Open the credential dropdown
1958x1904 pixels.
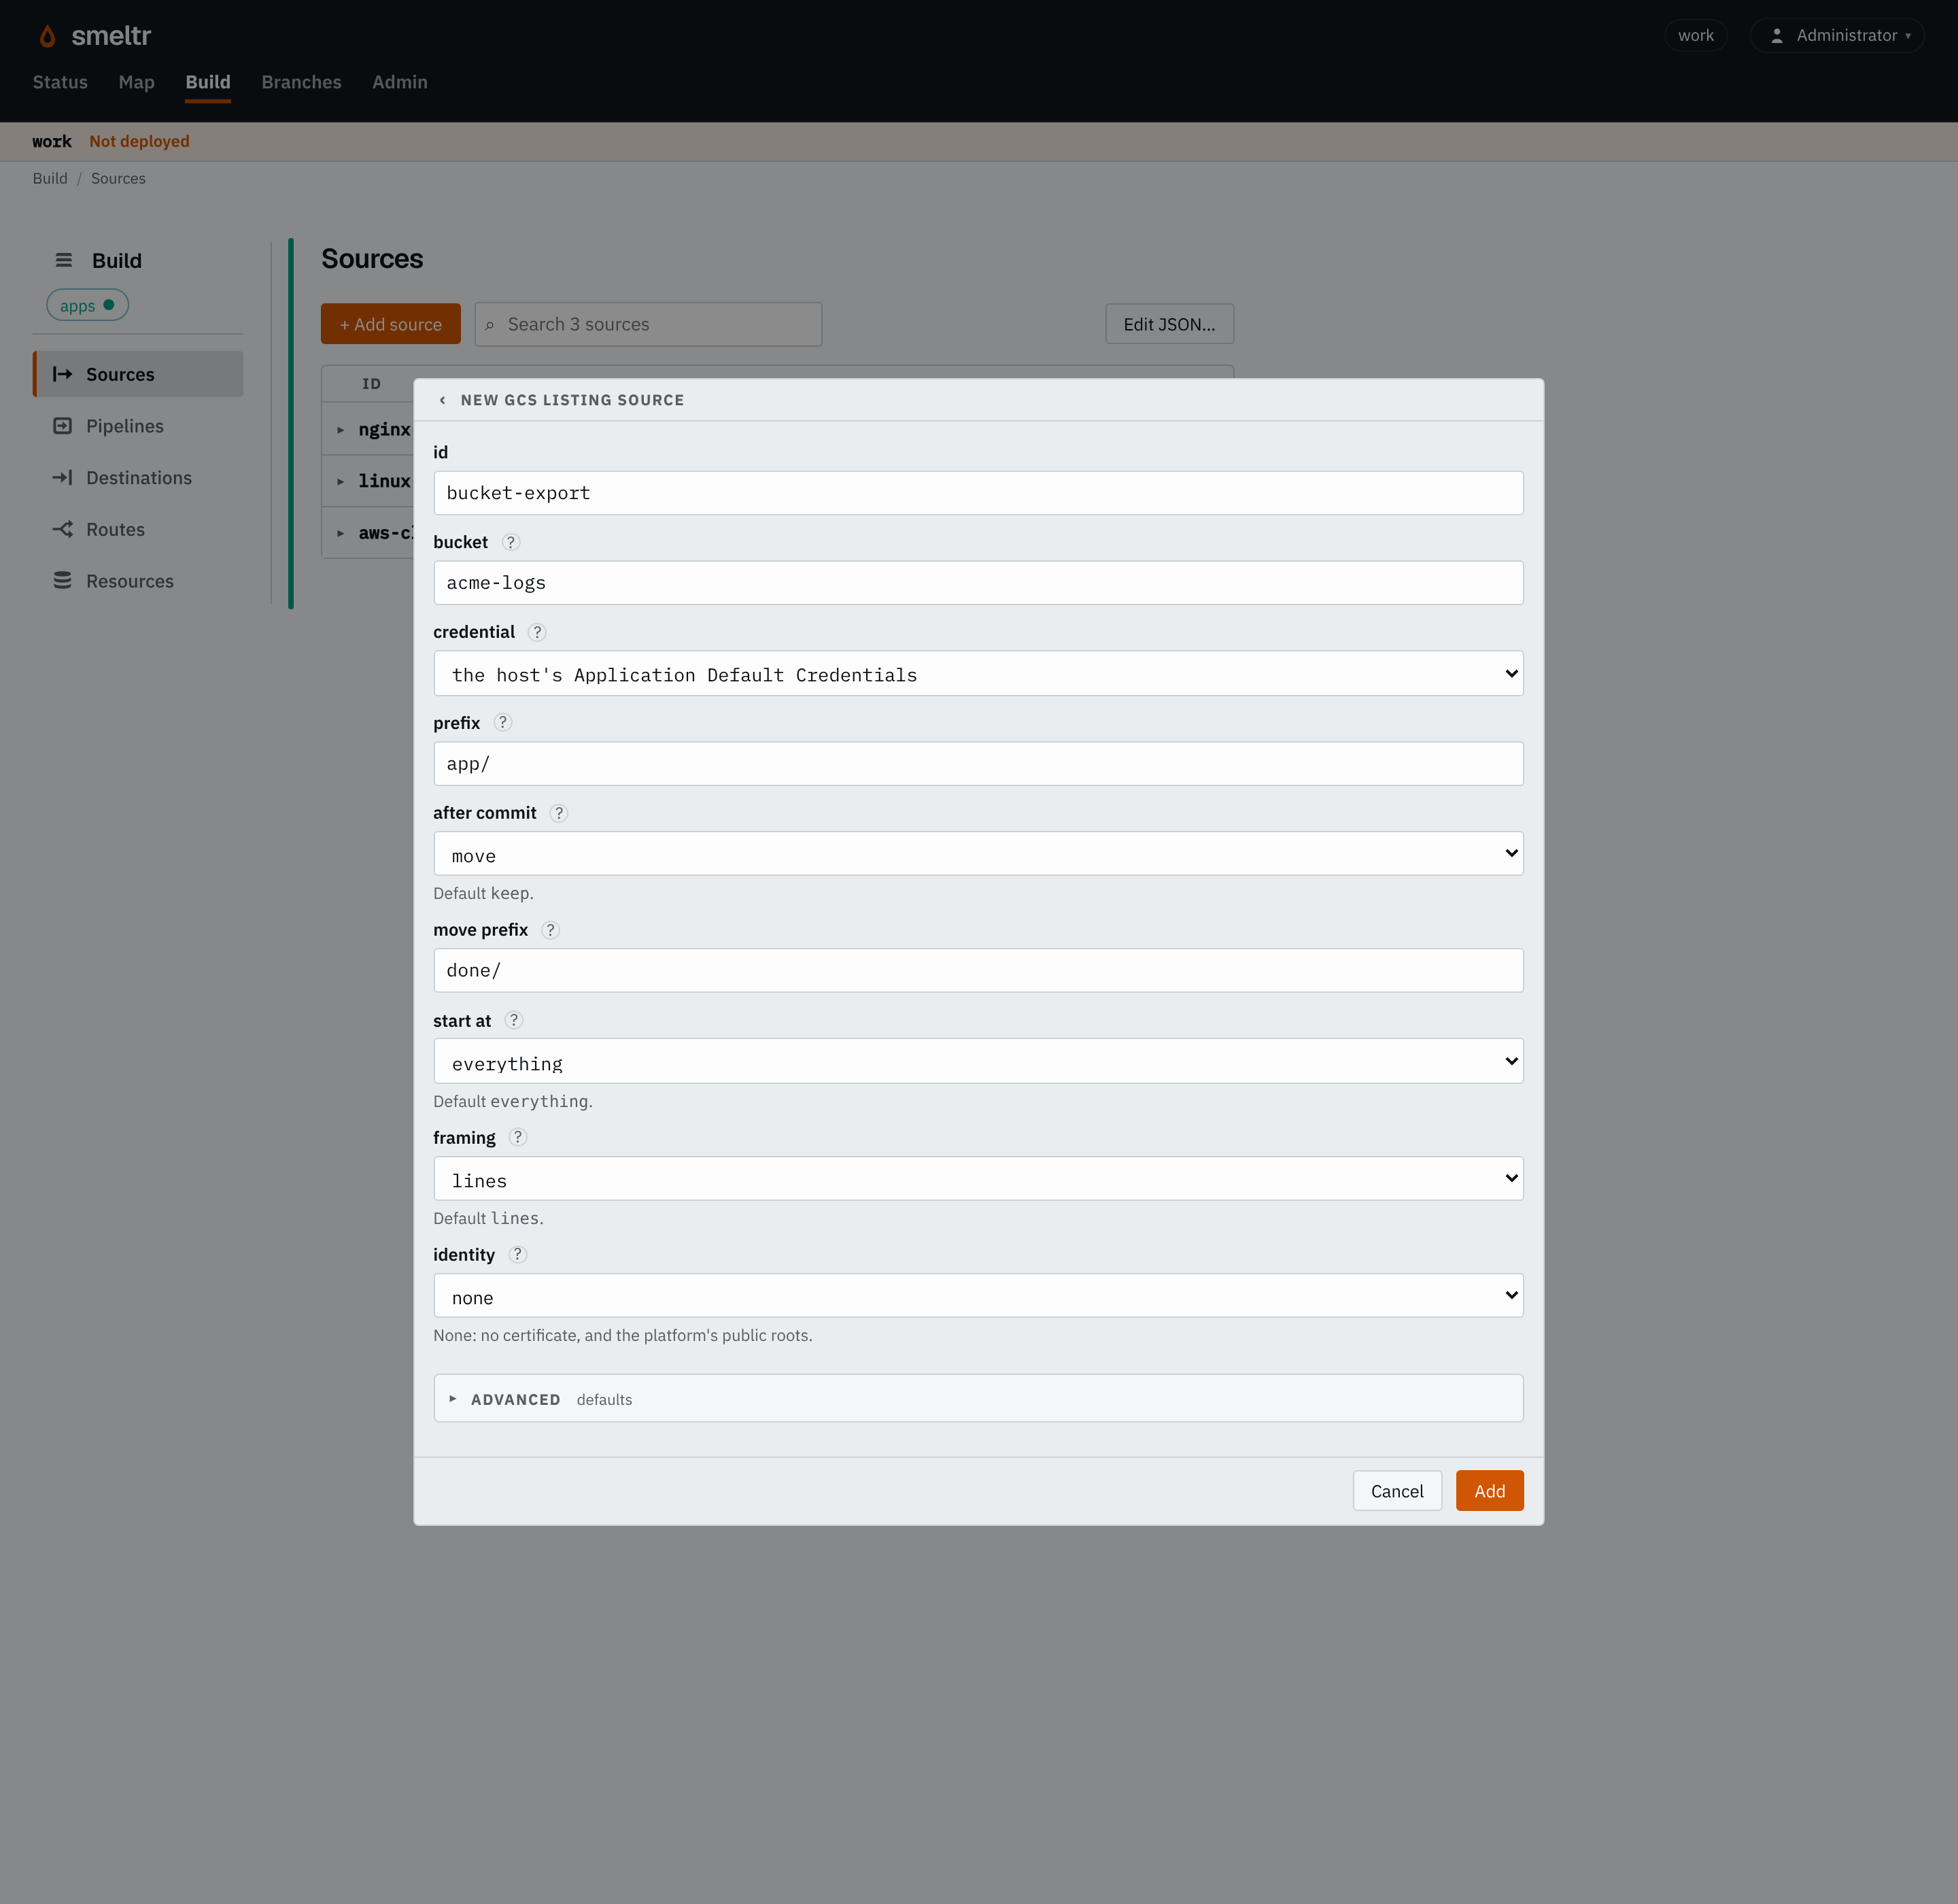click(x=978, y=674)
